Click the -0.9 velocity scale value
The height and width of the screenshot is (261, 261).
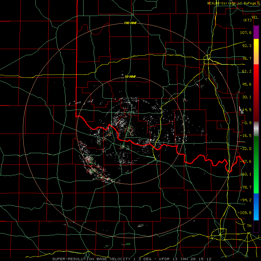tap(247, 123)
